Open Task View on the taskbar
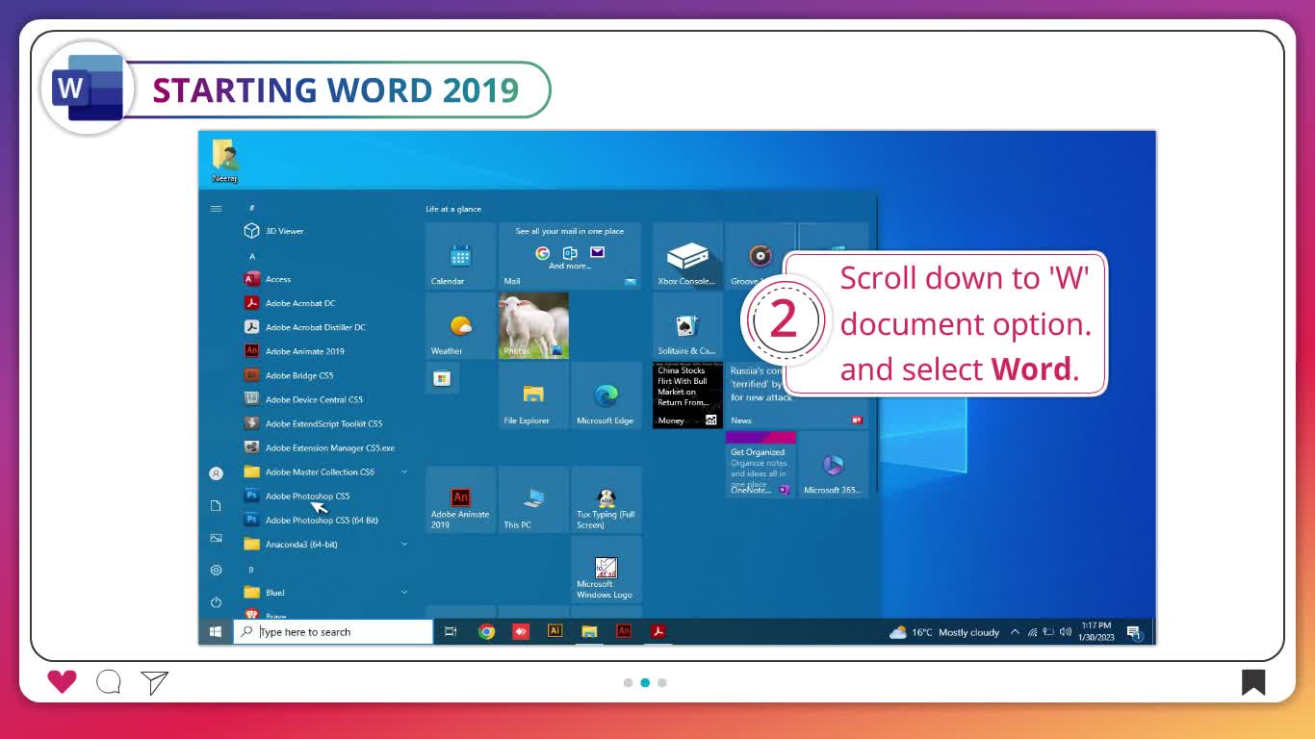 pyautogui.click(x=451, y=632)
